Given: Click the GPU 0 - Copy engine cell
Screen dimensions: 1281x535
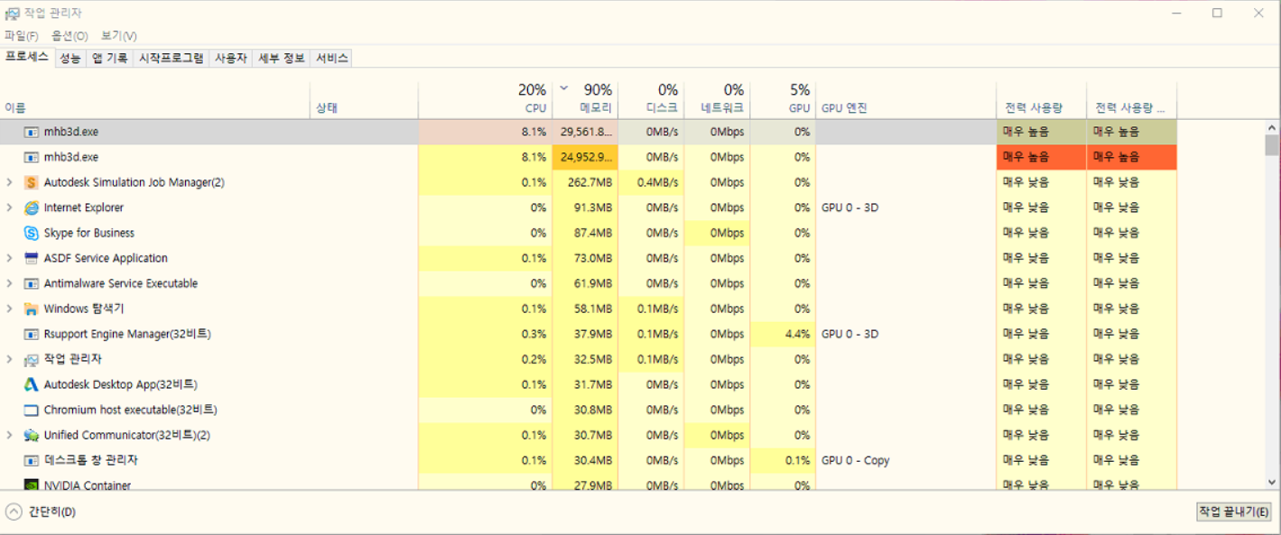Looking at the screenshot, I should pyautogui.click(x=905, y=460).
